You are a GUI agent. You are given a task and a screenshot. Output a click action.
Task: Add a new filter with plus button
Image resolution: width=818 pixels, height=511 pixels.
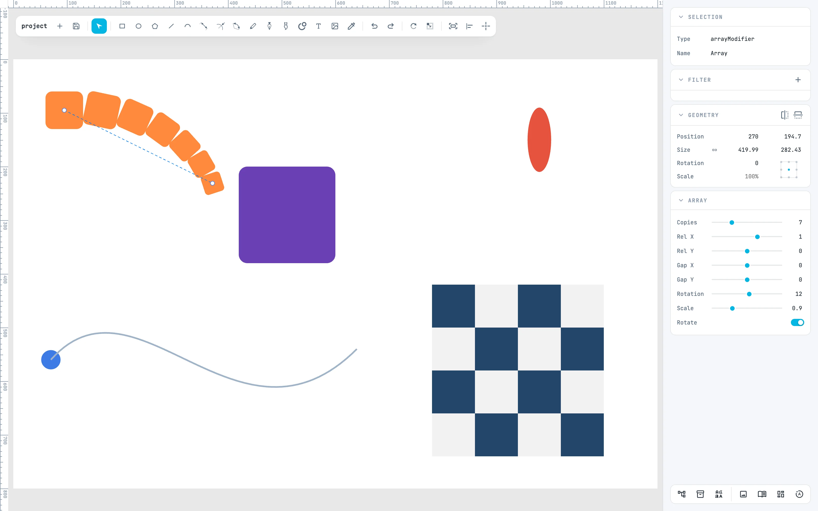click(x=798, y=80)
